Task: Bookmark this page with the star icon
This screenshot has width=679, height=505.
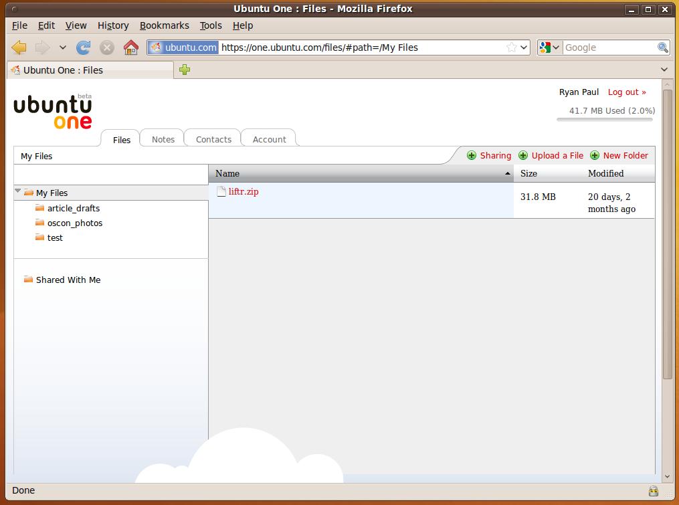Action: [511, 47]
